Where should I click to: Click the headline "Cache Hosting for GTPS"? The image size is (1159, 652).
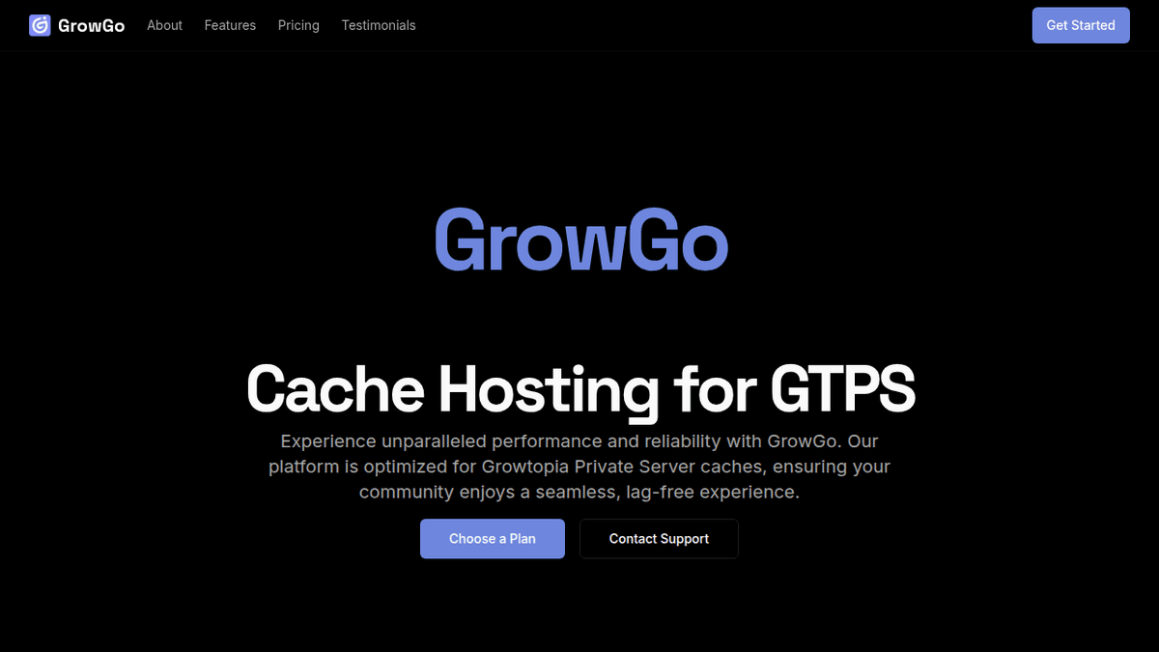pos(579,389)
